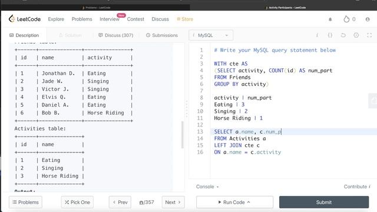Reset code to default icon
This screenshot has width=377, height=212.
[x=343, y=35]
